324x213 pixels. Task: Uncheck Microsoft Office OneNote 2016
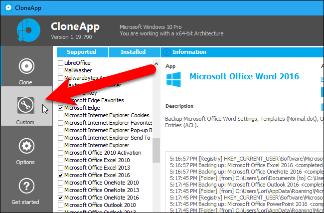[x=60, y=198]
